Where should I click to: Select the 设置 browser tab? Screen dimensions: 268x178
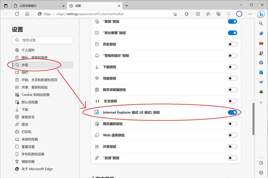(x=95, y=6)
